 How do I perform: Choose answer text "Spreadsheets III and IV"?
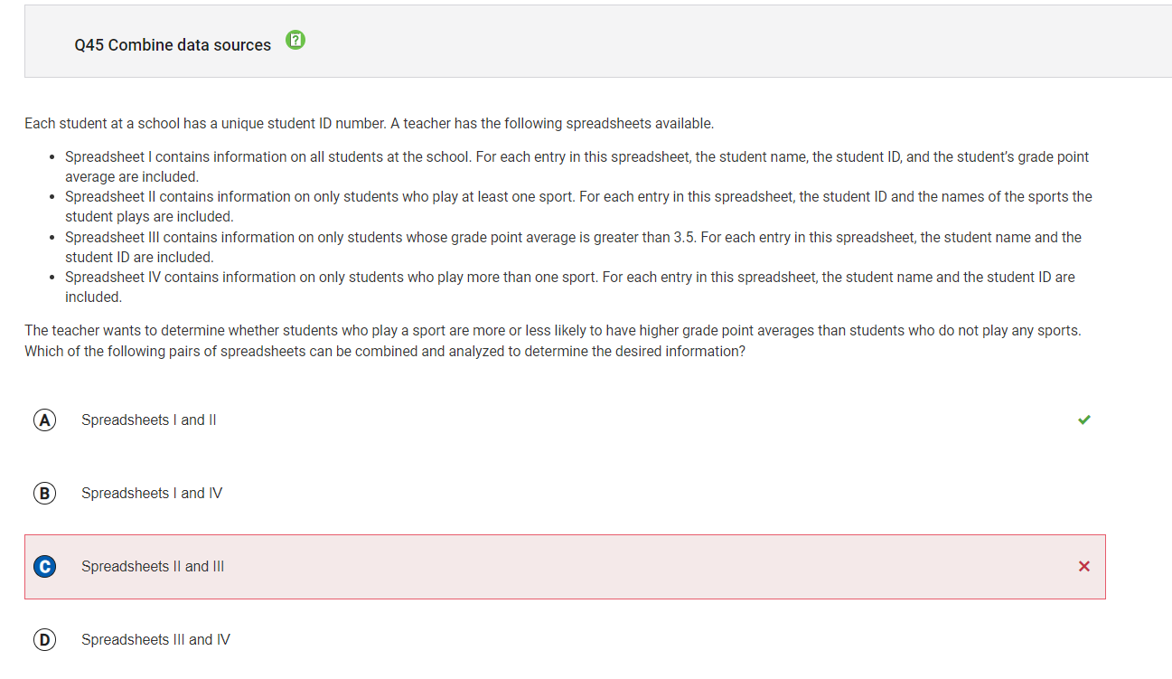(155, 639)
